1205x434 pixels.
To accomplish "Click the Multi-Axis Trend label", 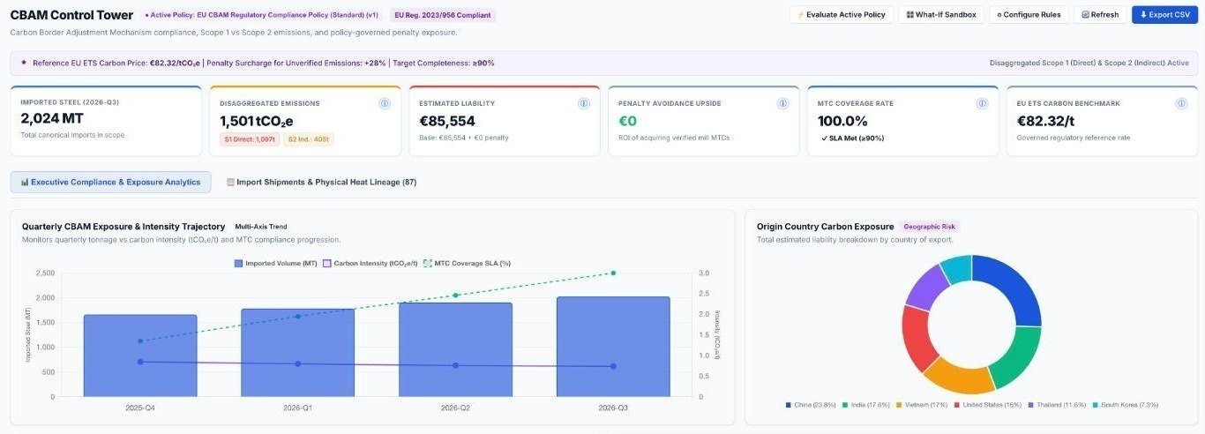I will [x=261, y=227].
